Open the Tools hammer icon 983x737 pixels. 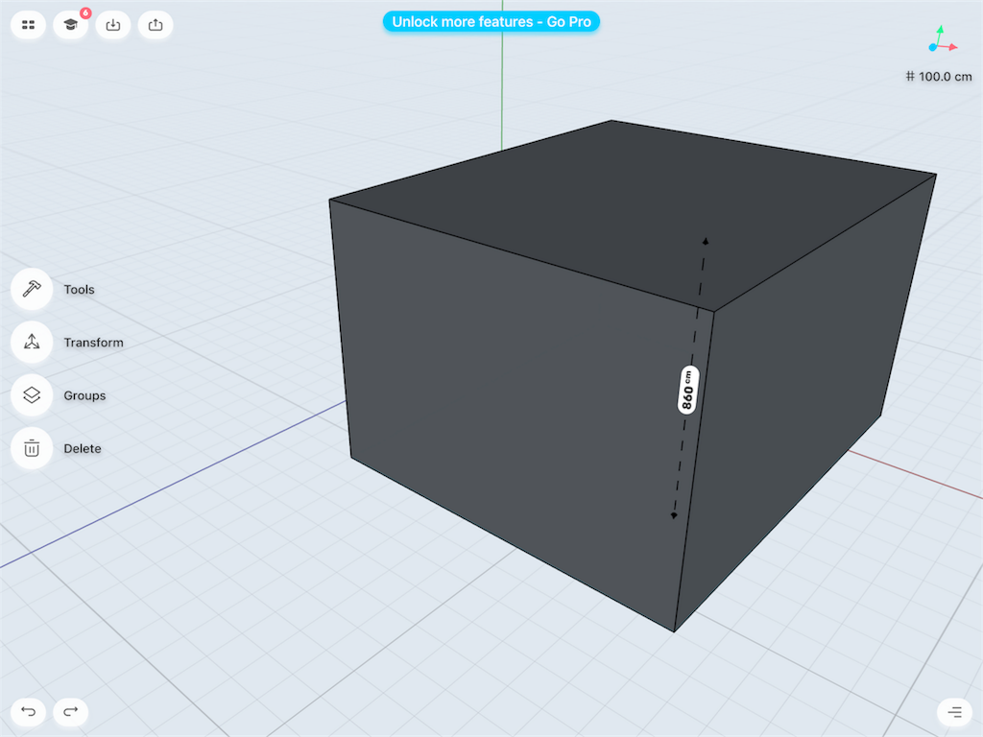click(x=32, y=289)
